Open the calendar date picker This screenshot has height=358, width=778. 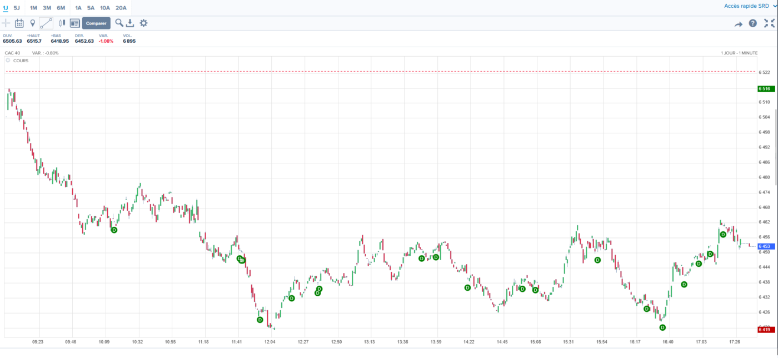[x=19, y=23]
